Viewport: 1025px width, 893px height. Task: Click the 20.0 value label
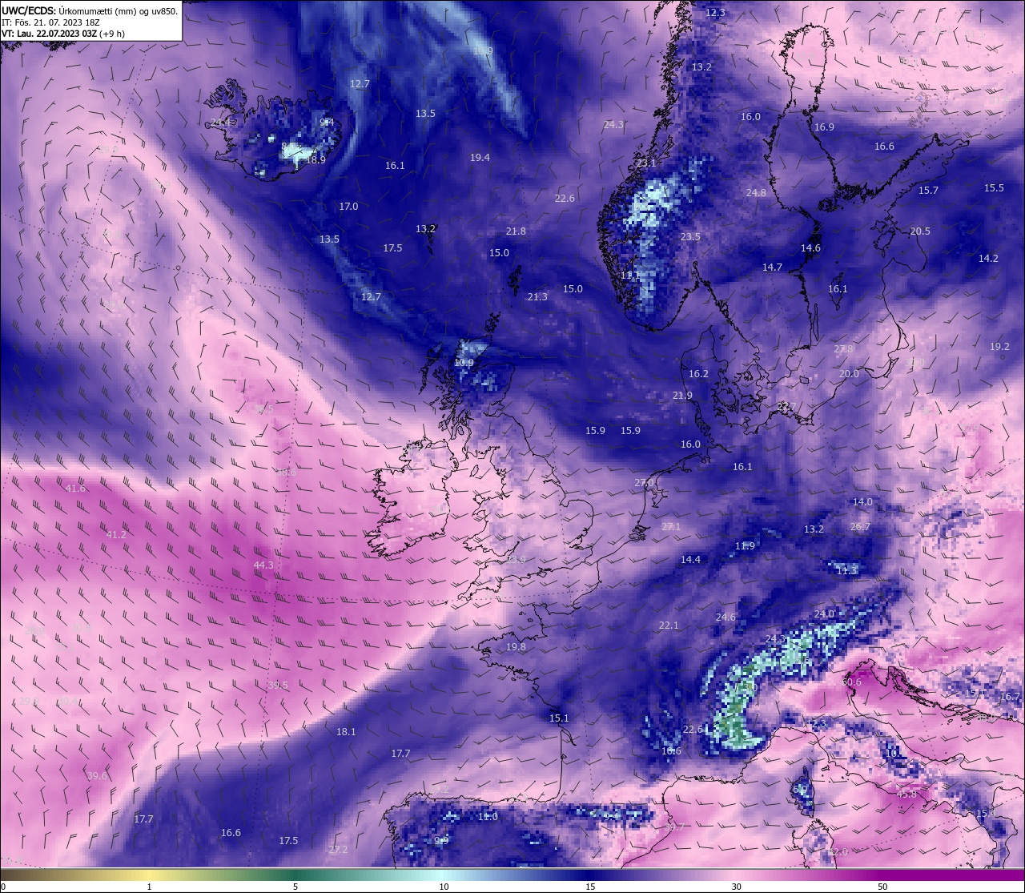[x=849, y=373]
